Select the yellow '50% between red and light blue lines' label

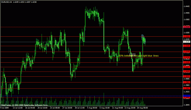click(138, 56)
